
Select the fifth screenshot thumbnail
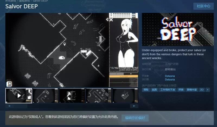[125, 96]
